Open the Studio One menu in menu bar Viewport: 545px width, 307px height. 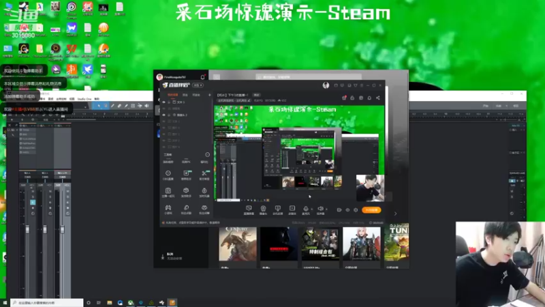click(84, 99)
